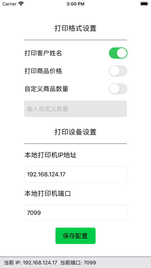This screenshot has width=151, height=268.
Task: Click the 打印商品价格 label
Action: (43, 71)
